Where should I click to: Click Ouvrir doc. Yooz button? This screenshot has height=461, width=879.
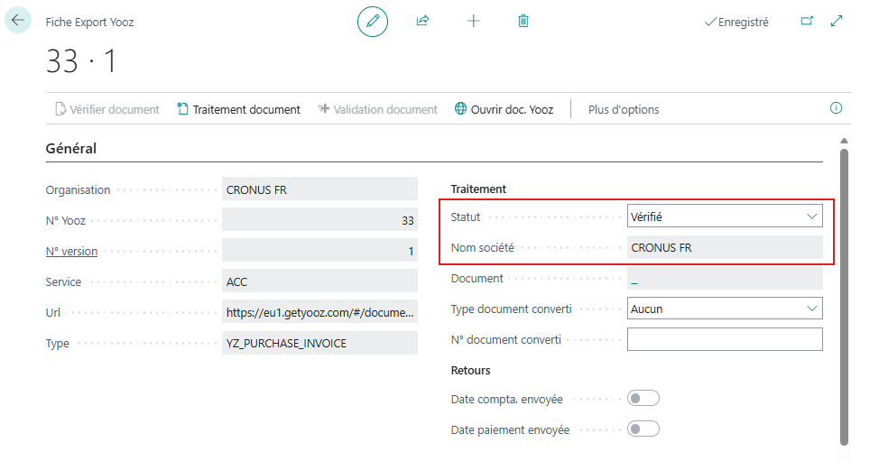click(x=506, y=109)
